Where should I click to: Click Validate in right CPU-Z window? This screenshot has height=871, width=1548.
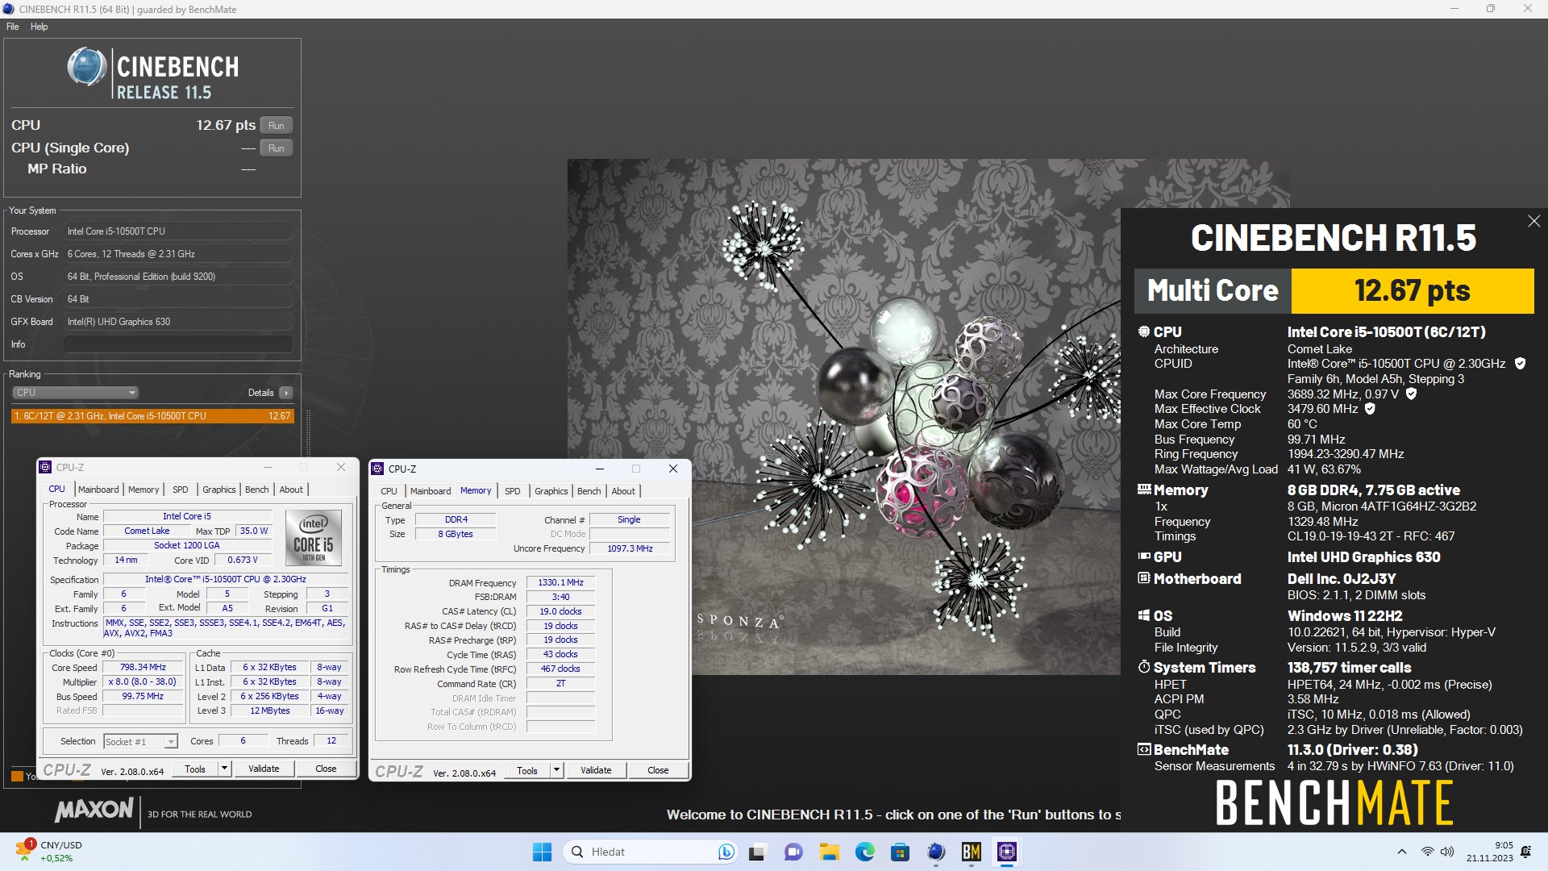tap(596, 770)
